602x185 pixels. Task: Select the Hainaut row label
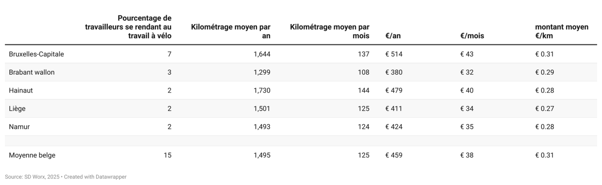[21, 90]
